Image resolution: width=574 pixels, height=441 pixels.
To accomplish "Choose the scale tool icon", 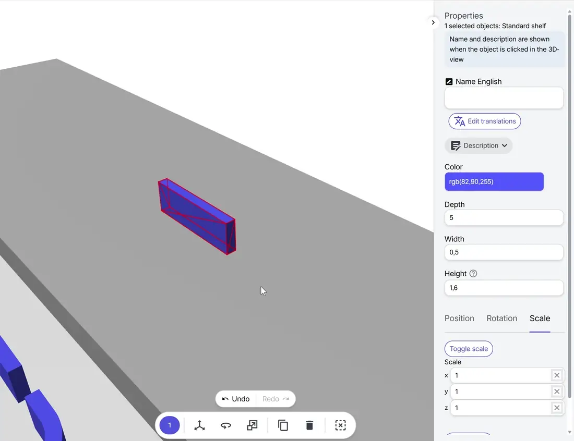I will pyautogui.click(x=252, y=425).
